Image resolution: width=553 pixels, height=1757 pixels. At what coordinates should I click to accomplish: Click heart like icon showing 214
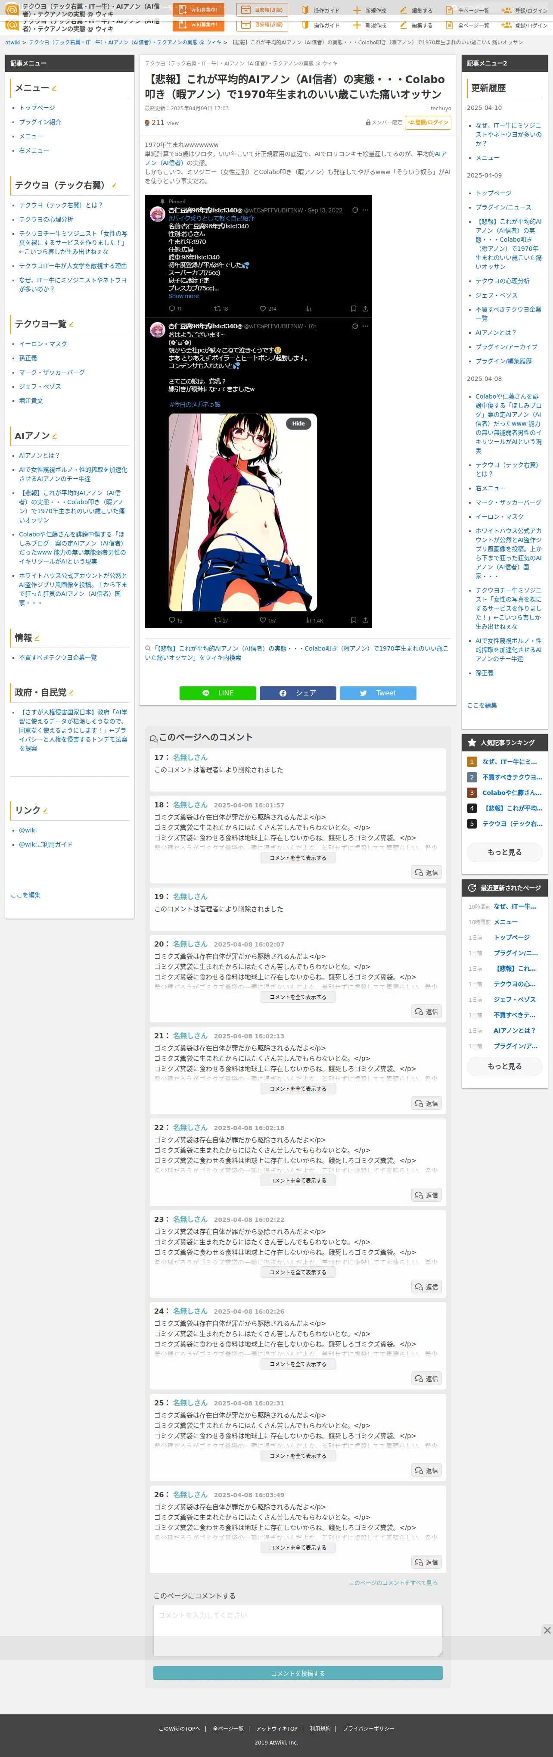[268, 308]
